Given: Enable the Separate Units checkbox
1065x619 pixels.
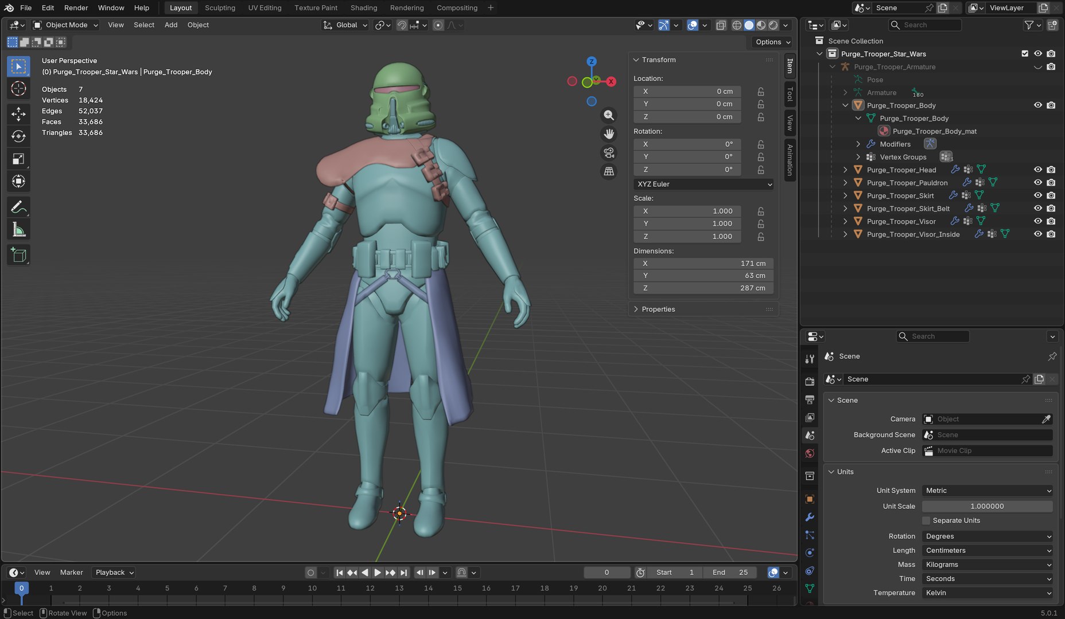Looking at the screenshot, I should 926,520.
